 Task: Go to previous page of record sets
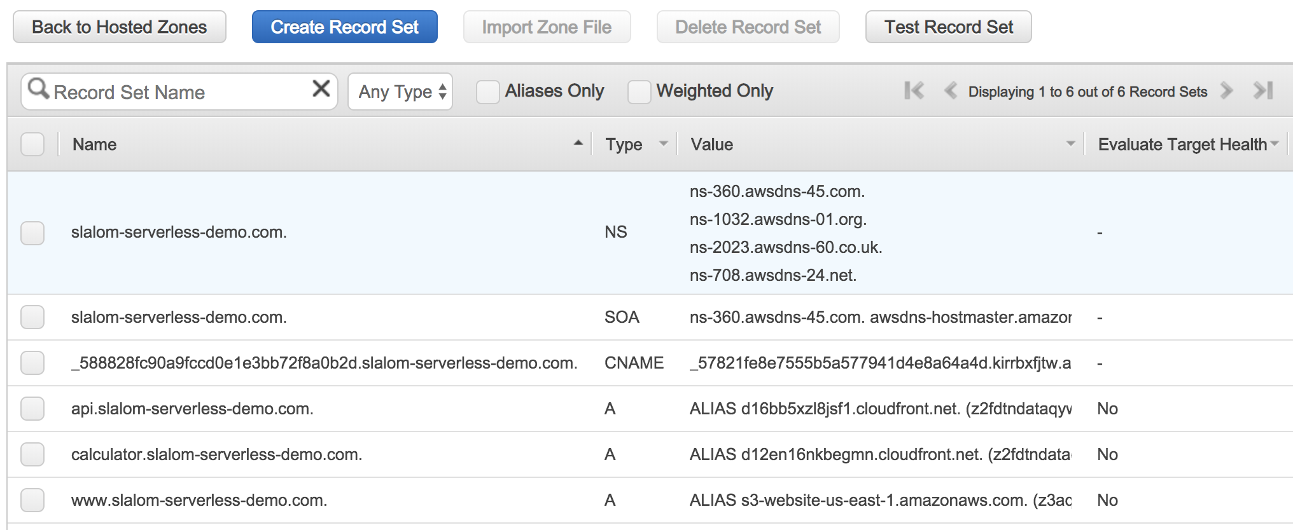click(951, 91)
